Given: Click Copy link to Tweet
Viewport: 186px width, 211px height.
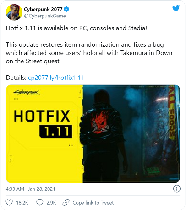Looking at the screenshot, I should tap(93, 203).
